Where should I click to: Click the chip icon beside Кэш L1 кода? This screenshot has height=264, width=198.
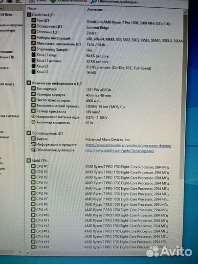point(34,55)
